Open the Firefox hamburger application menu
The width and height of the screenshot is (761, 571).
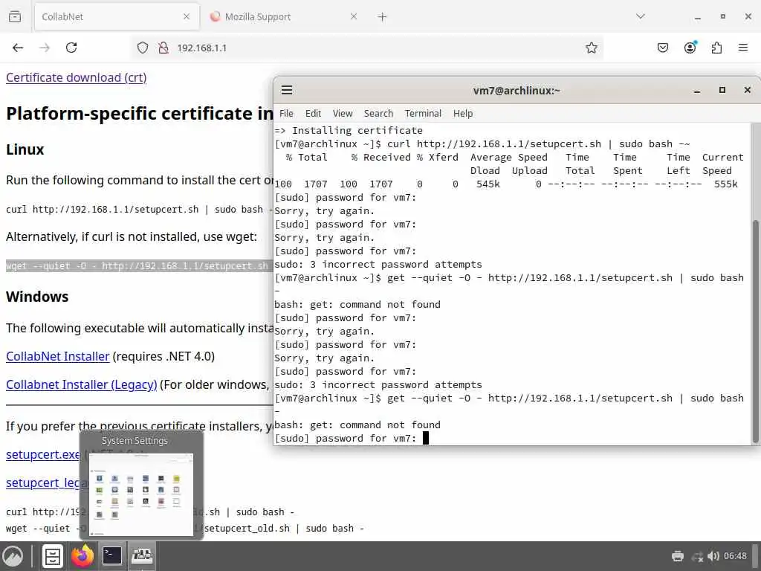743,48
